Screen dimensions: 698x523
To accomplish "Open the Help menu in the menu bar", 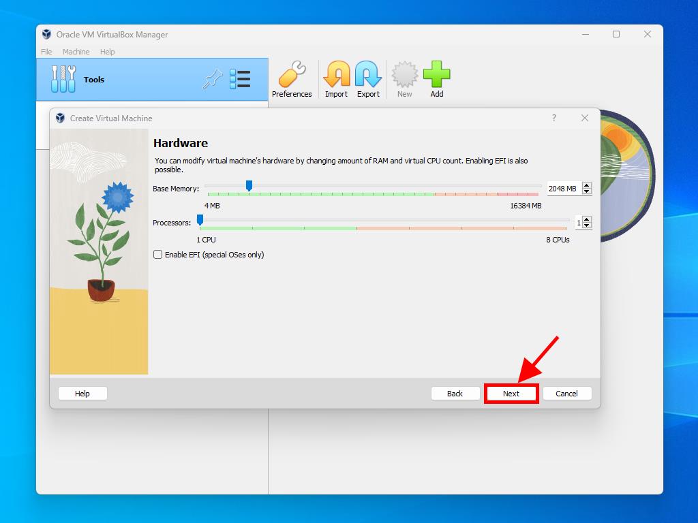I will coord(108,52).
